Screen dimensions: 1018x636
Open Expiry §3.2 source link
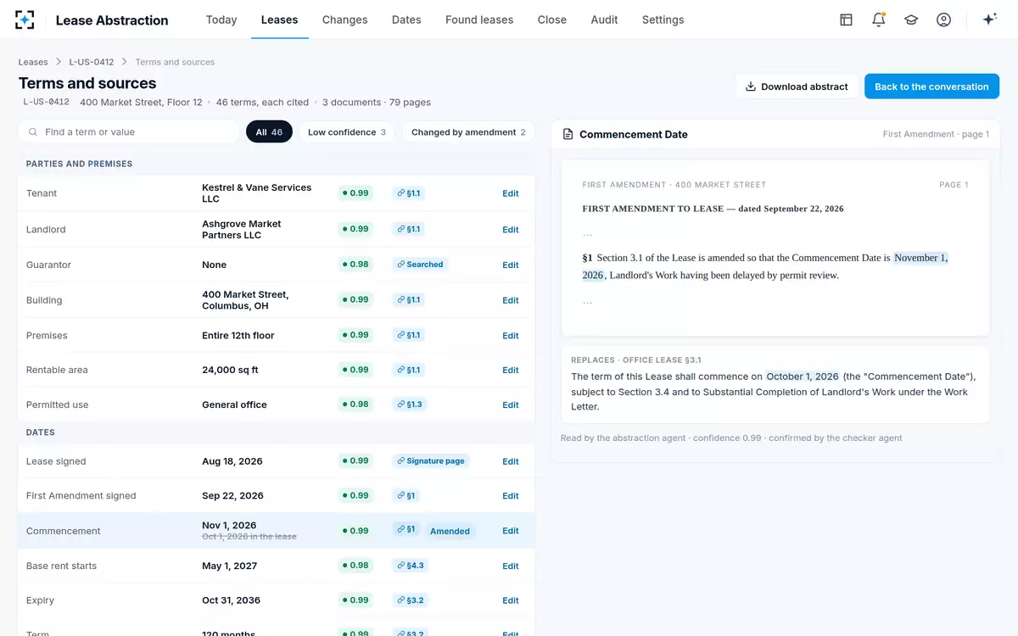410,600
